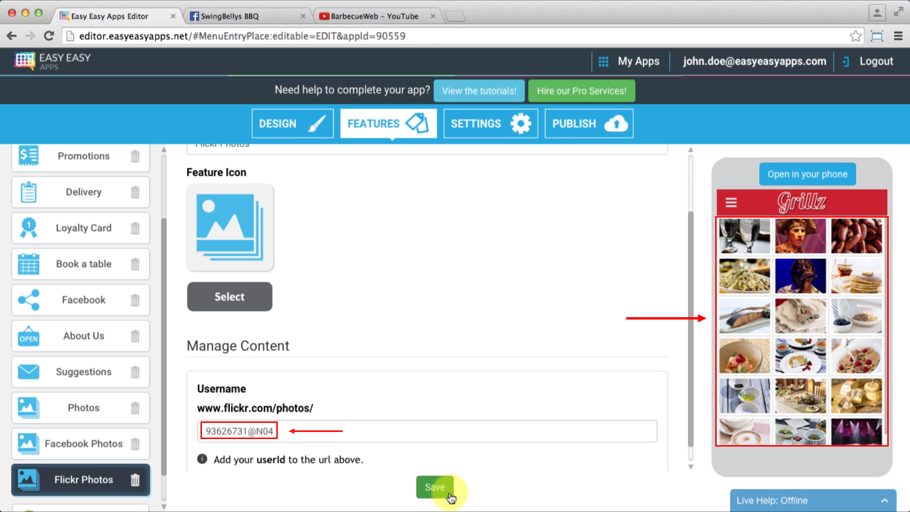Click the Save button to save changes
The width and height of the screenshot is (910, 512).
pos(434,487)
